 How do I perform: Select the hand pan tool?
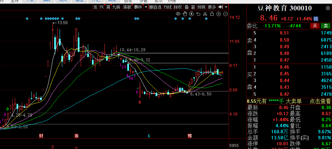pyautogui.click(x=185, y=14)
